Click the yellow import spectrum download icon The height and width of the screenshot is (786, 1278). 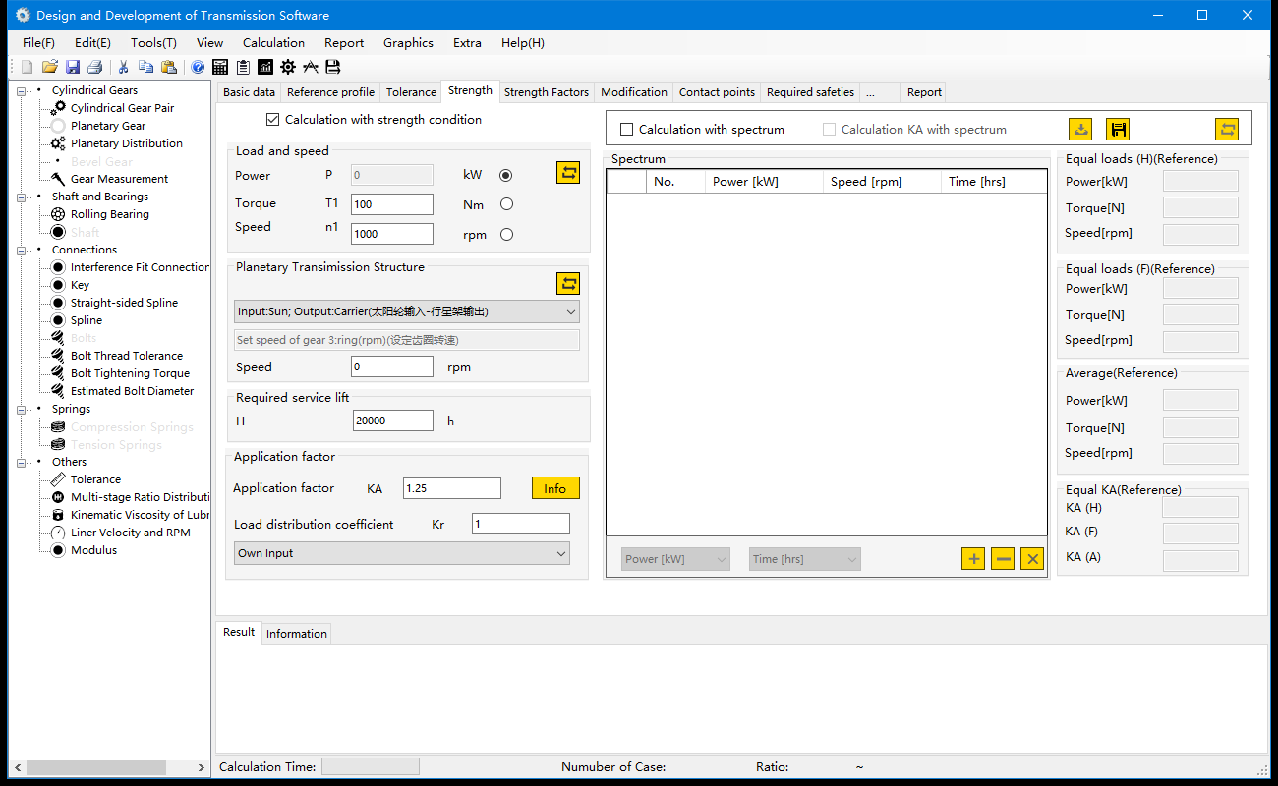point(1080,129)
